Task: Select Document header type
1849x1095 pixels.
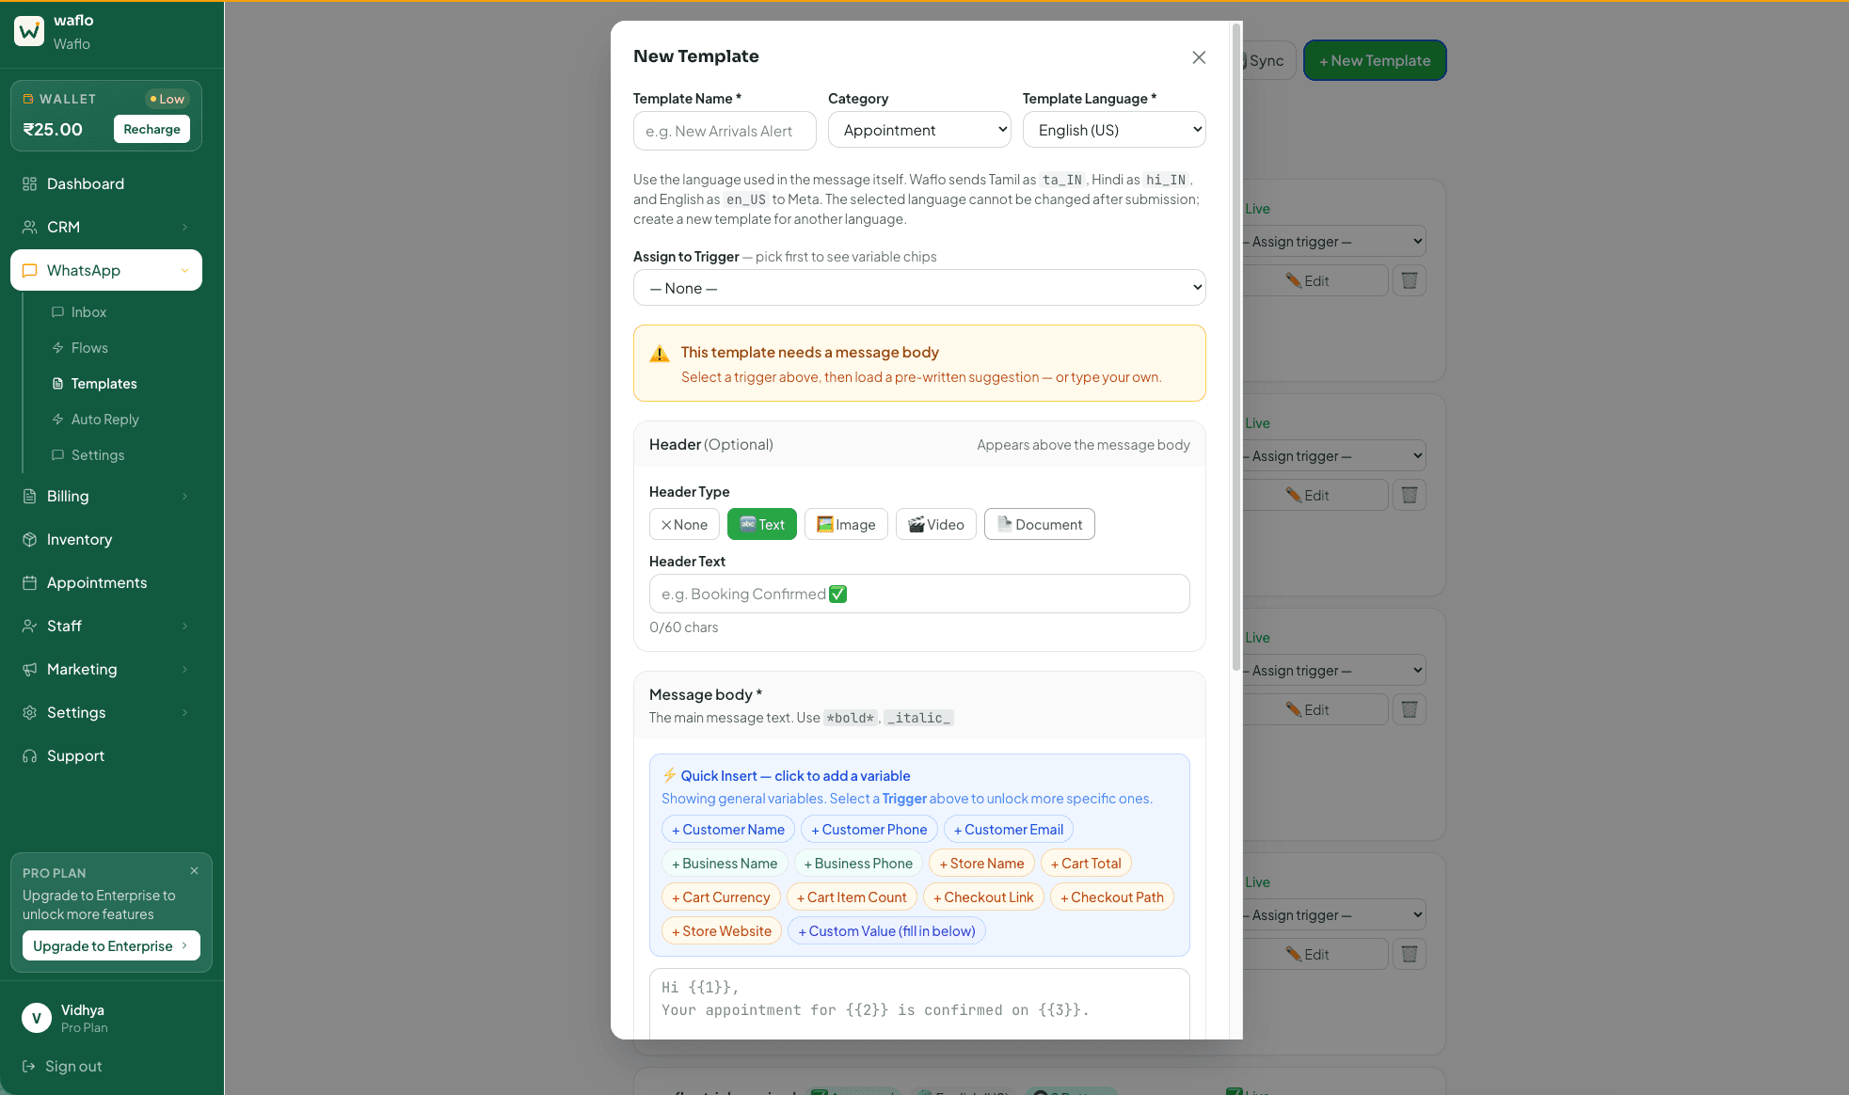Action: pyautogui.click(x=1040, y=524)
